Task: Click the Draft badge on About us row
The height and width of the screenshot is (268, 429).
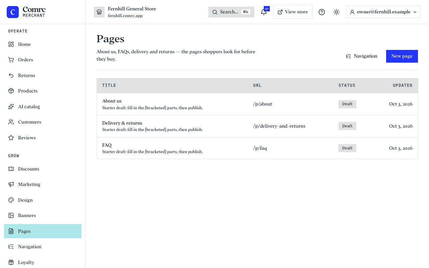Action: pyautogui.click(x=347, y=104)
